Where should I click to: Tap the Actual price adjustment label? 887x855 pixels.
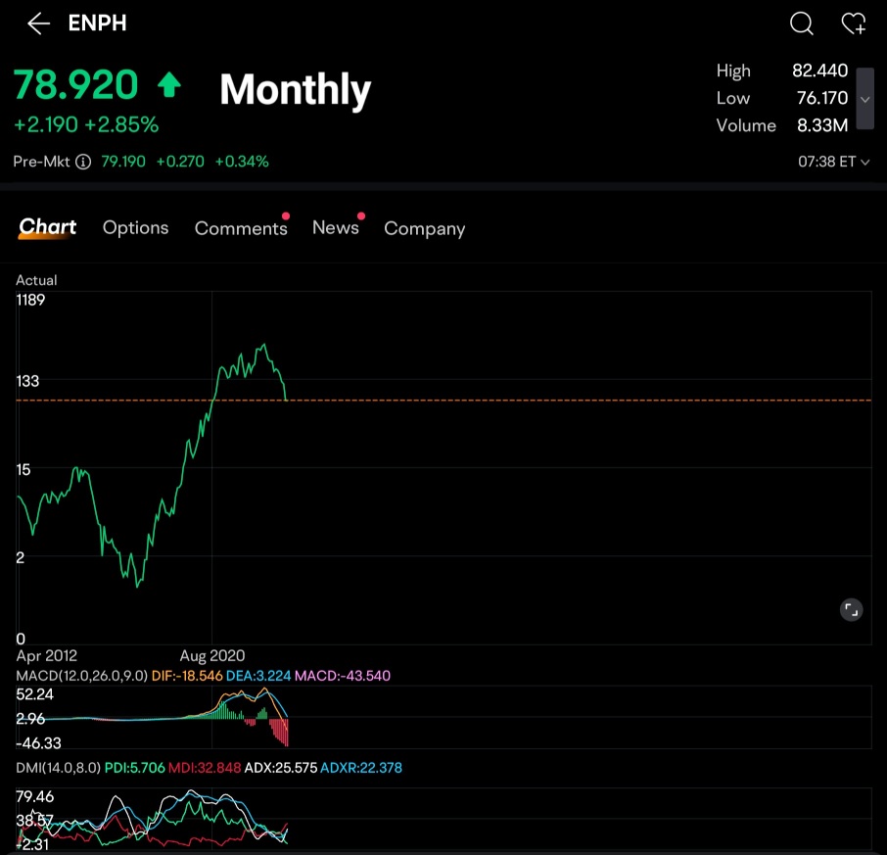pyautogui.click(x=36, y=280)
